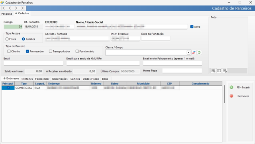255x144 pixels.
Task: Click the last photo toolbar icon
Action: tap(225, 71)
